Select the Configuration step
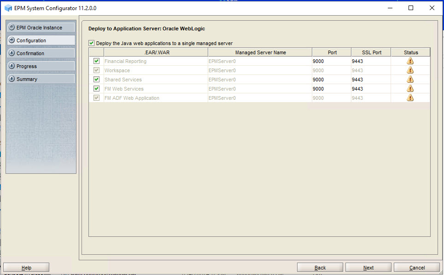This screenshot has height=275, width=444. 41,40
